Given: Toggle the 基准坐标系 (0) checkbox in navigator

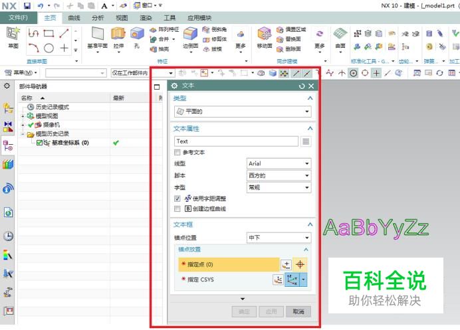Looking at the screenshot, I should click(39, 143).
